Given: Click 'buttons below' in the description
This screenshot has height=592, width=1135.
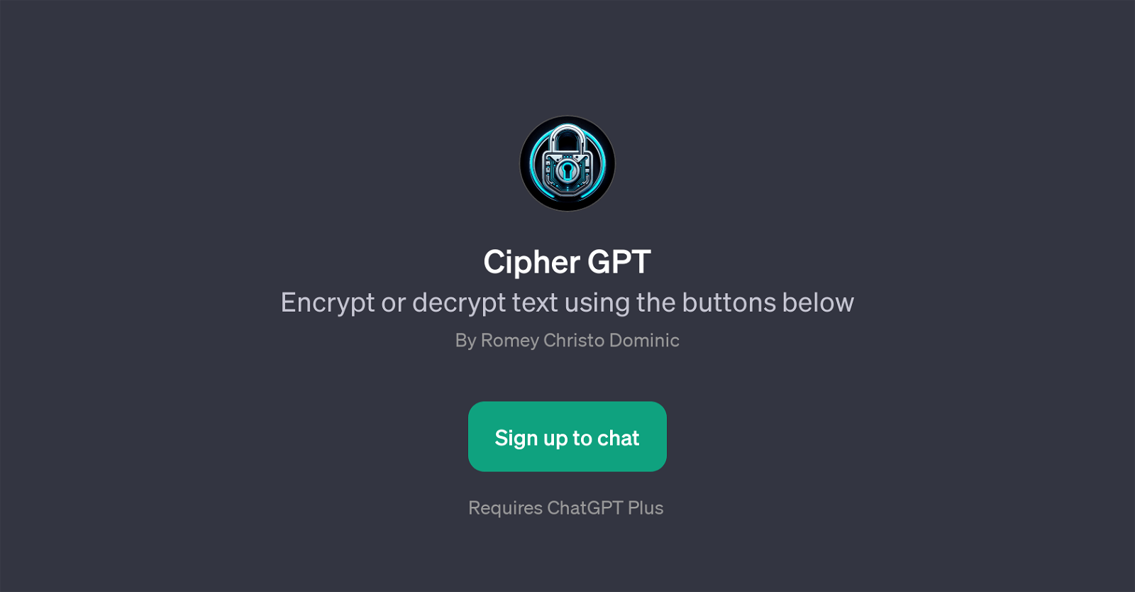Looking at the screenshot, I should [768, 302].
